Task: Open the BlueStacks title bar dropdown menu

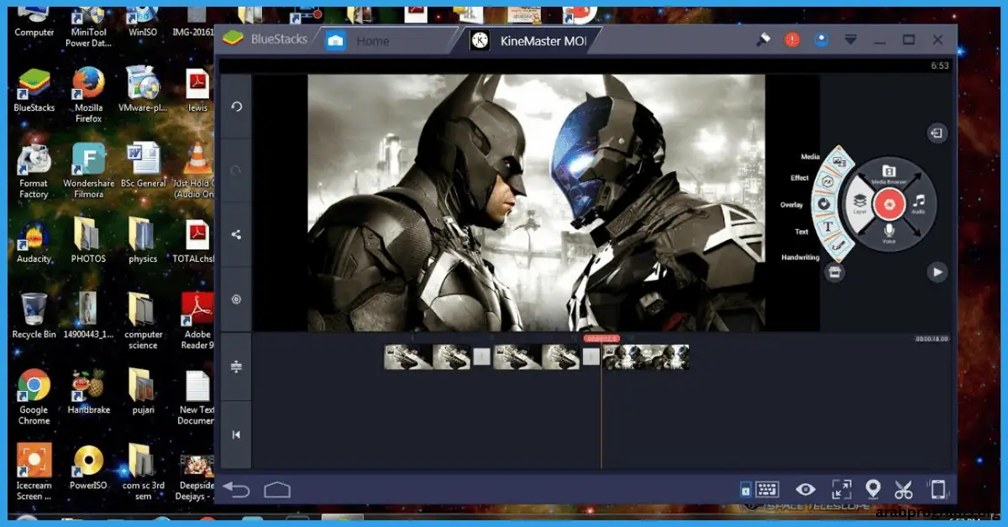Action: click(851, 39)
